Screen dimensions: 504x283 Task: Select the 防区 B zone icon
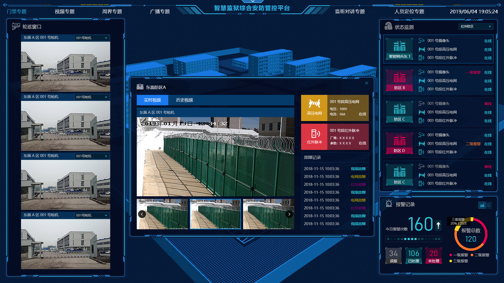(x=399, y=78)
